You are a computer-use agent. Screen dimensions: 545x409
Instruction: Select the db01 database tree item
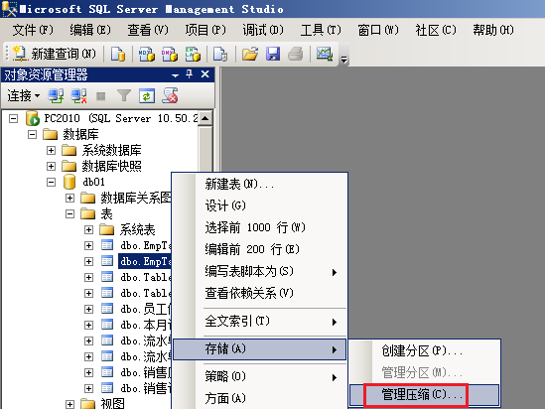94,182
